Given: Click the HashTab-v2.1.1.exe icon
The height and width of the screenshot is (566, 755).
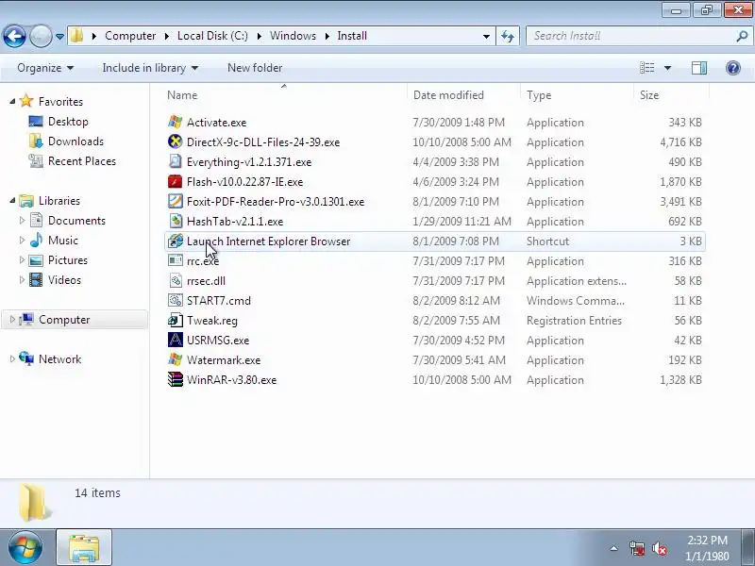Looking at the screenshot, I should [x=176, y=221].
